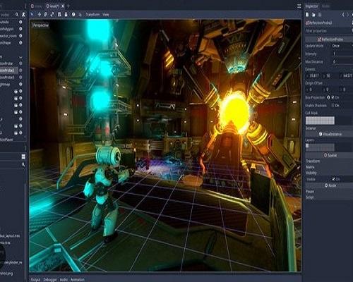353x282 pixels.
Task: Collapse the VisualInstance section header
Action: pyautogui.click(x=329, y=134)
